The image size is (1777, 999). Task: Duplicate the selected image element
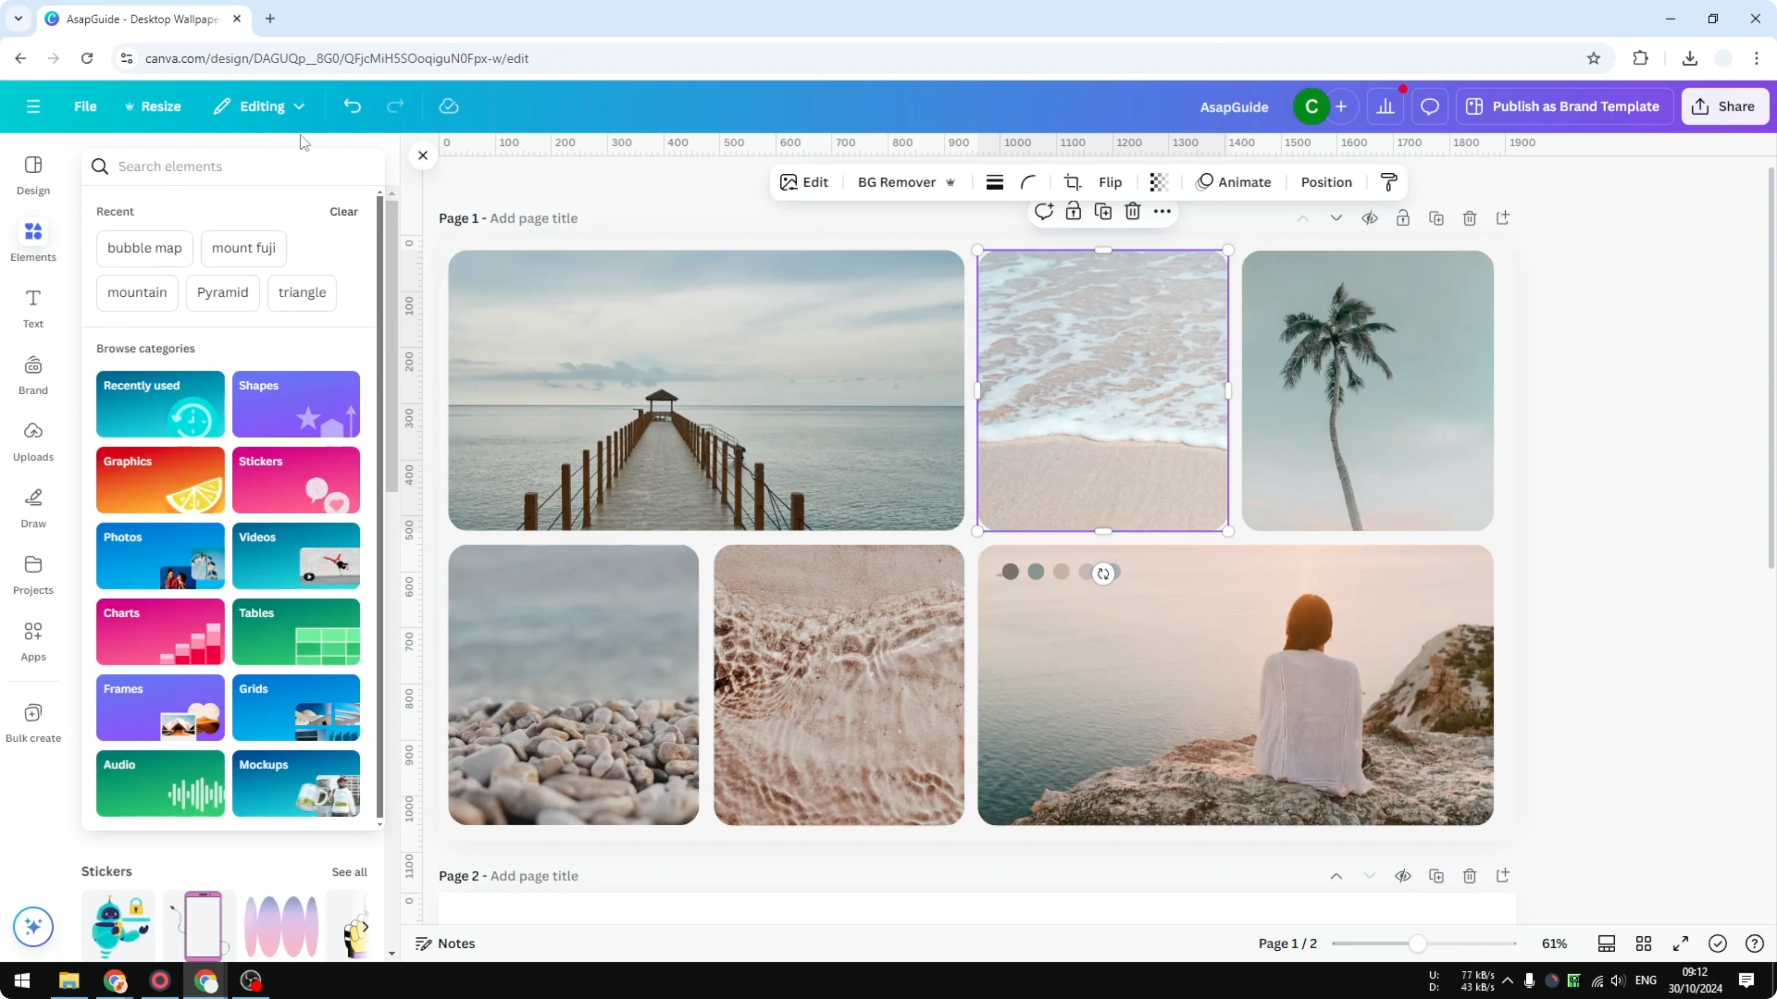coord(1103,212)
